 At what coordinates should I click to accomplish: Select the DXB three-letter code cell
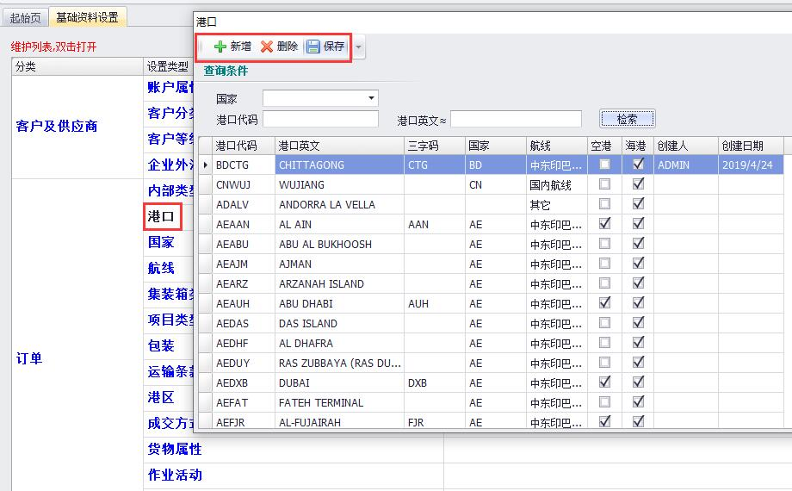435,382
